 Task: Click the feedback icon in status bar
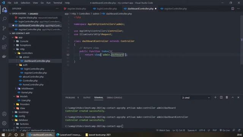(x=234, y=130)
